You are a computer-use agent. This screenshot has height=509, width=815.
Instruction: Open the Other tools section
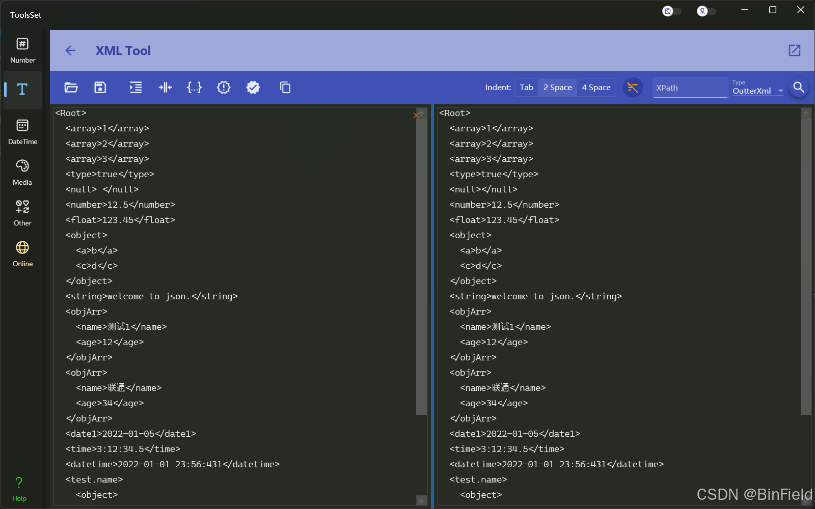[22, 213]
